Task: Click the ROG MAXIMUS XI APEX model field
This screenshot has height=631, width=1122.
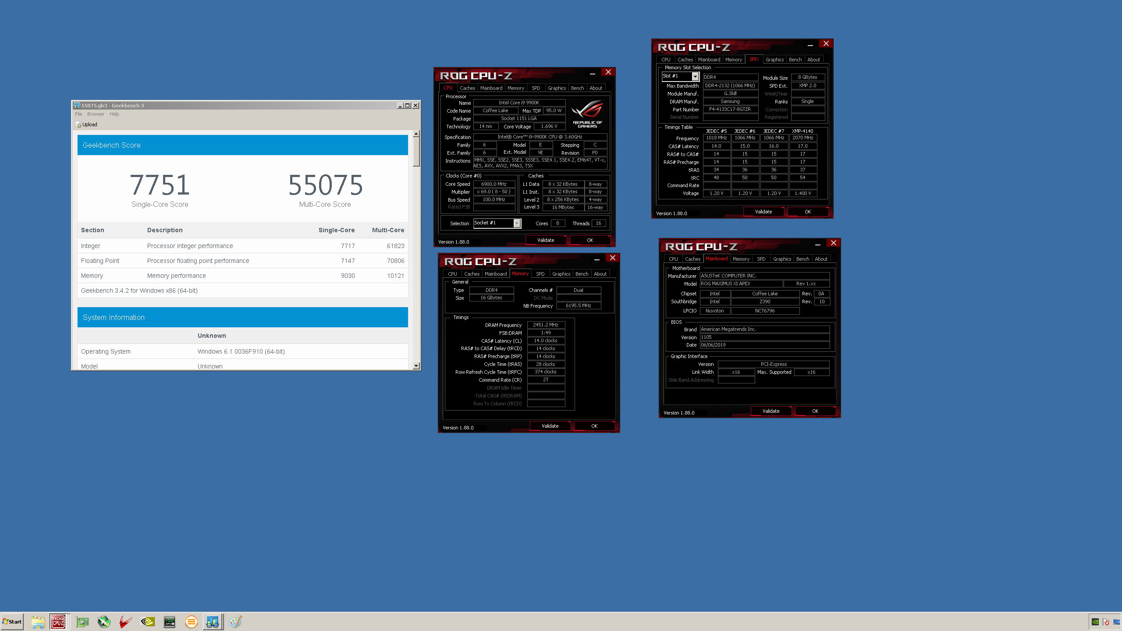Action: [741, 284]
